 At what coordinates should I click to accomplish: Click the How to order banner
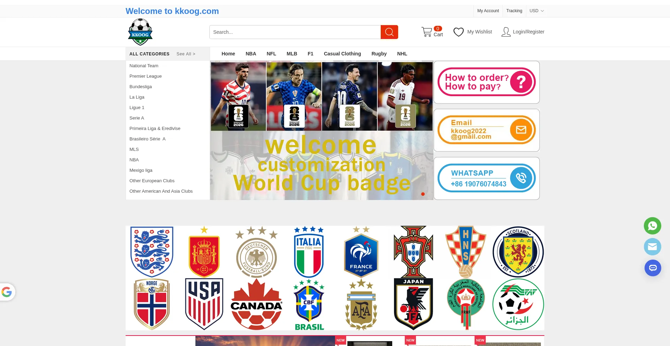click(x=486, y=82)
